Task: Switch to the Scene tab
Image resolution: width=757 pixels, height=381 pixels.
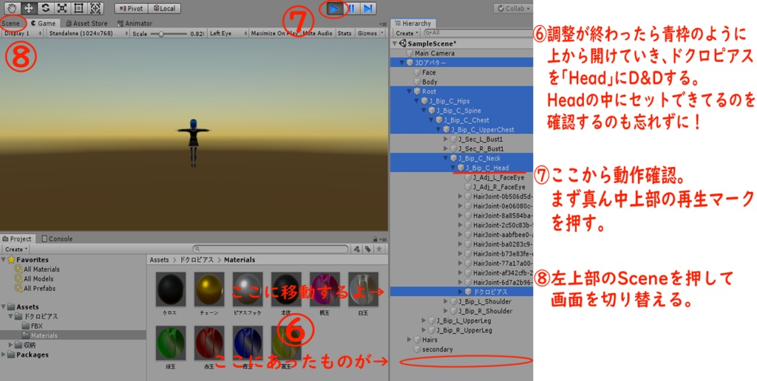Action: coord(10,23)
